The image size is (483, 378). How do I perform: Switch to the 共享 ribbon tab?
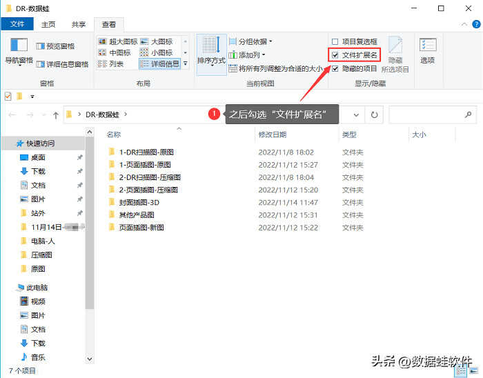pyautogui.click(x=79, y=24)
